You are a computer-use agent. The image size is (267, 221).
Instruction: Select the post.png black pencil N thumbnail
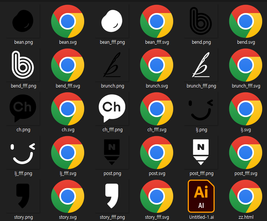coord(112,153)
